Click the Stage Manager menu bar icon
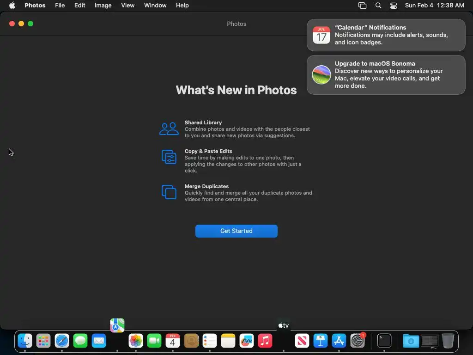The image size is (473, 355). (x=362, y=6)
